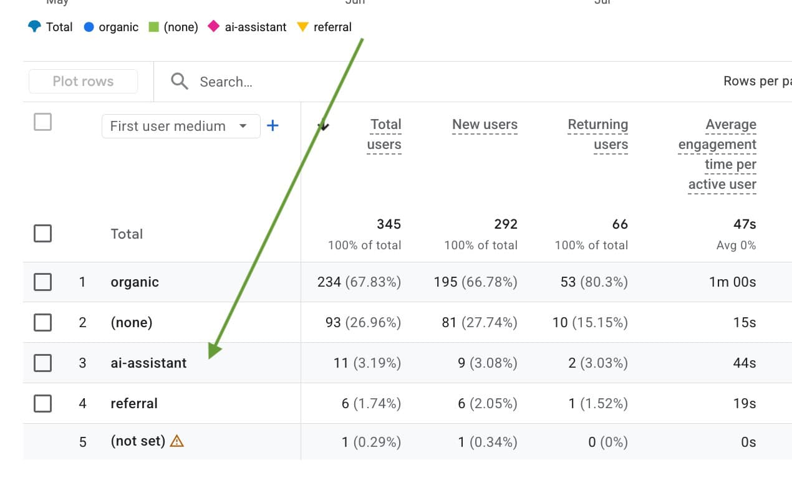792x478 pixels.
Task: Select the (not set) row label
Action: click(x=138, y=441)
